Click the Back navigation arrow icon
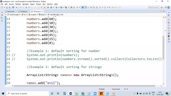 click(113, 7)
